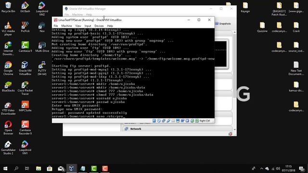Open Microsoft Store from the taskbar

tap(50, 169)
